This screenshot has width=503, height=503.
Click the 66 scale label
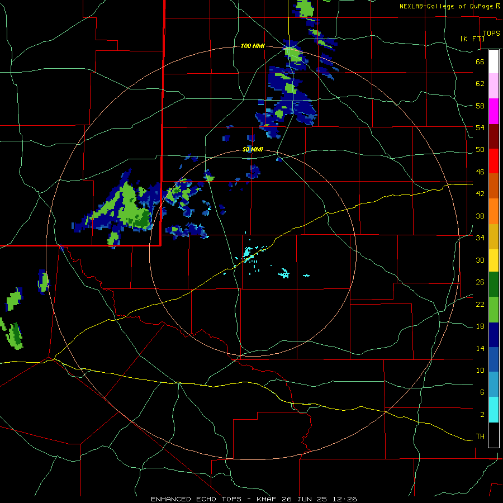[x=480, y=61]
